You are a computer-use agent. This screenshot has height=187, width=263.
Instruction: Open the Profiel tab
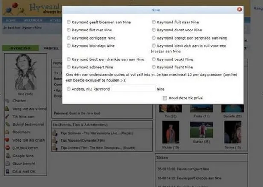(x=51, y=48)
